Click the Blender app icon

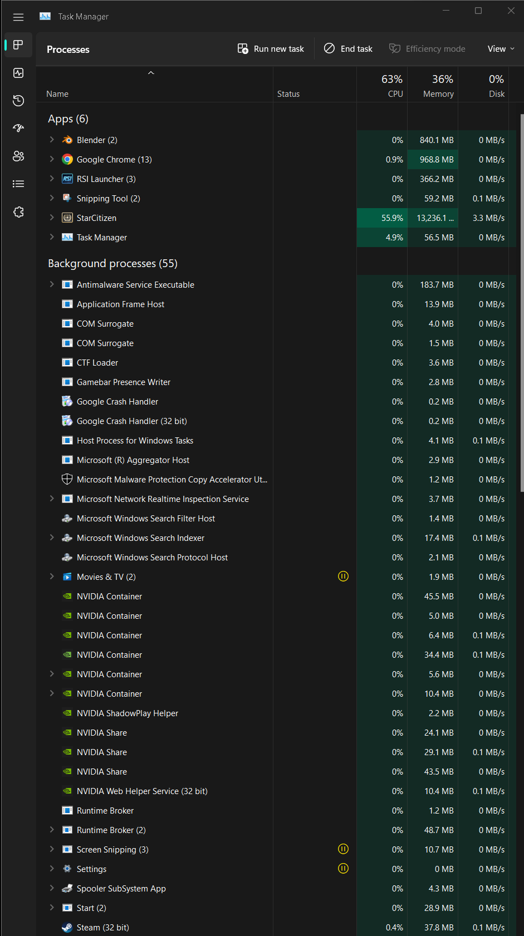point(67,140)
